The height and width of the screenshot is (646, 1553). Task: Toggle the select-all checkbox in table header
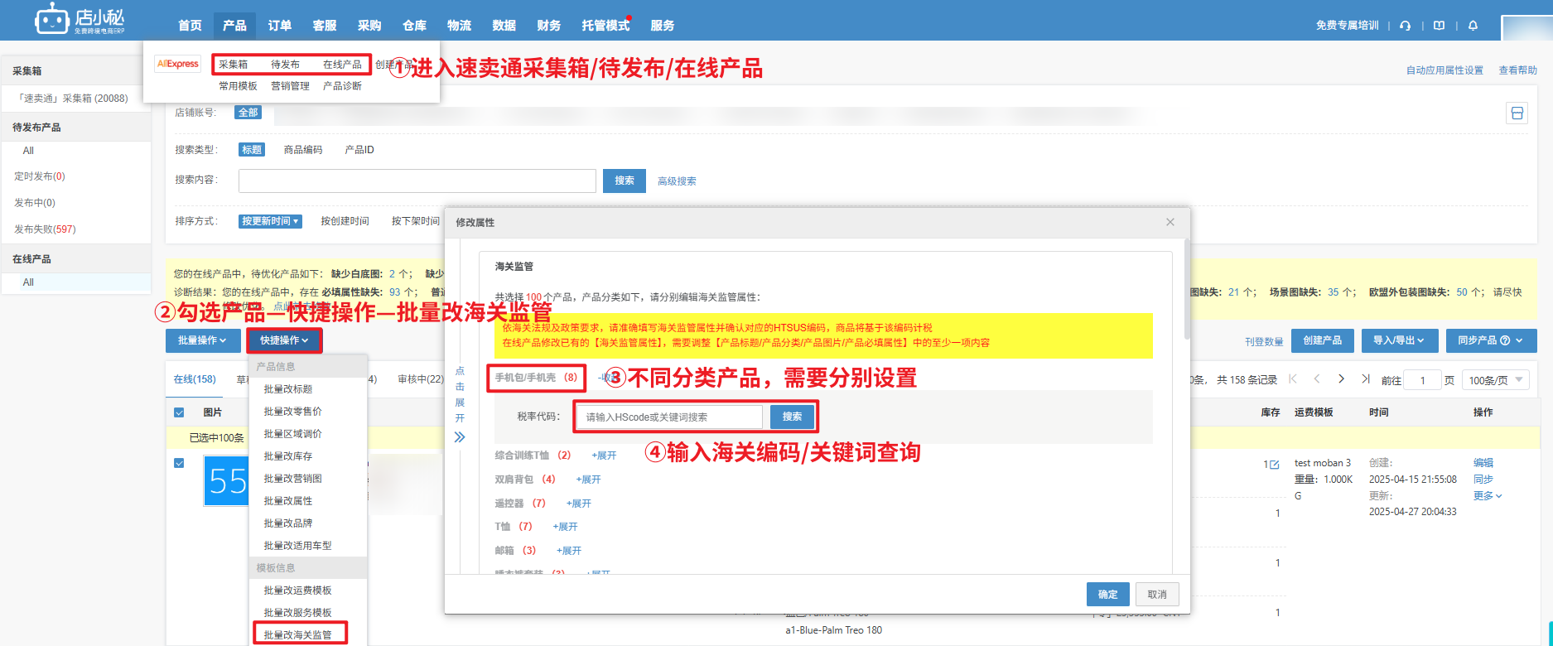179,412
